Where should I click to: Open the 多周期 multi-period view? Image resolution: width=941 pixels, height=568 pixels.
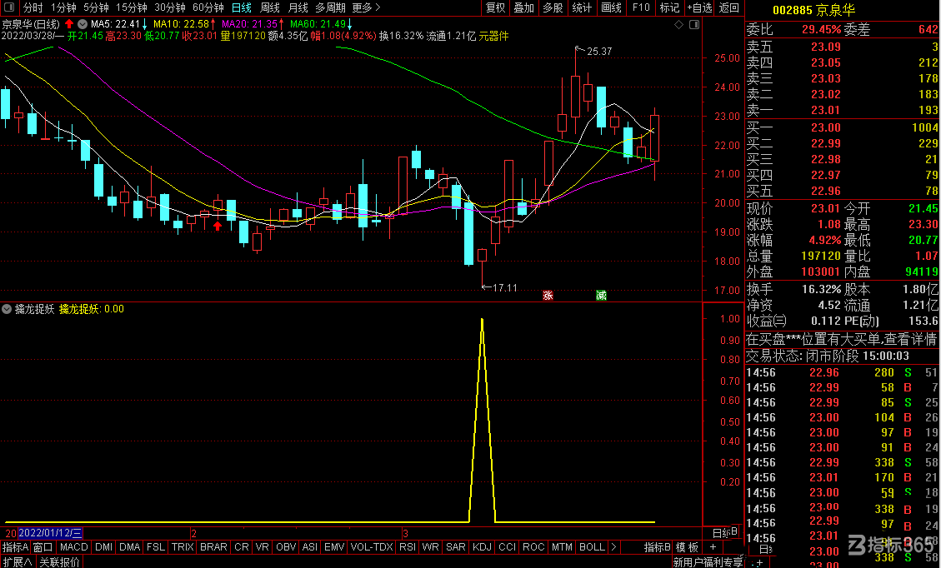tap(330, 7)
